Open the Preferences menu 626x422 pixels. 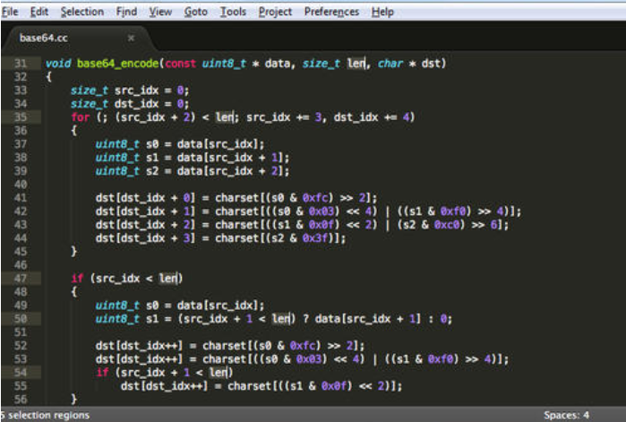(x=331, y=12)
